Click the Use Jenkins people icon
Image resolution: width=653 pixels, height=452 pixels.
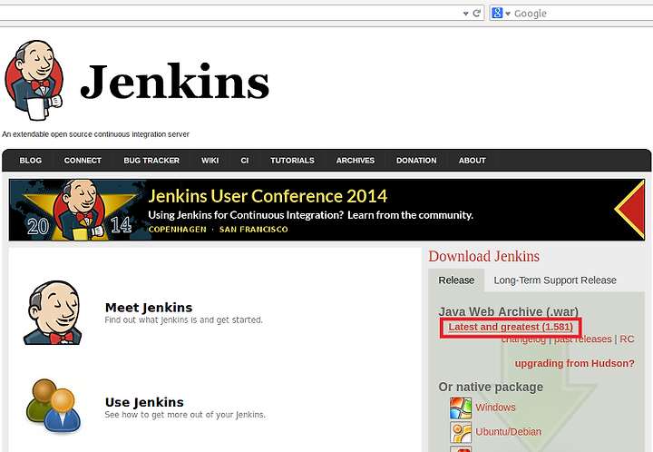coord(53,408)
